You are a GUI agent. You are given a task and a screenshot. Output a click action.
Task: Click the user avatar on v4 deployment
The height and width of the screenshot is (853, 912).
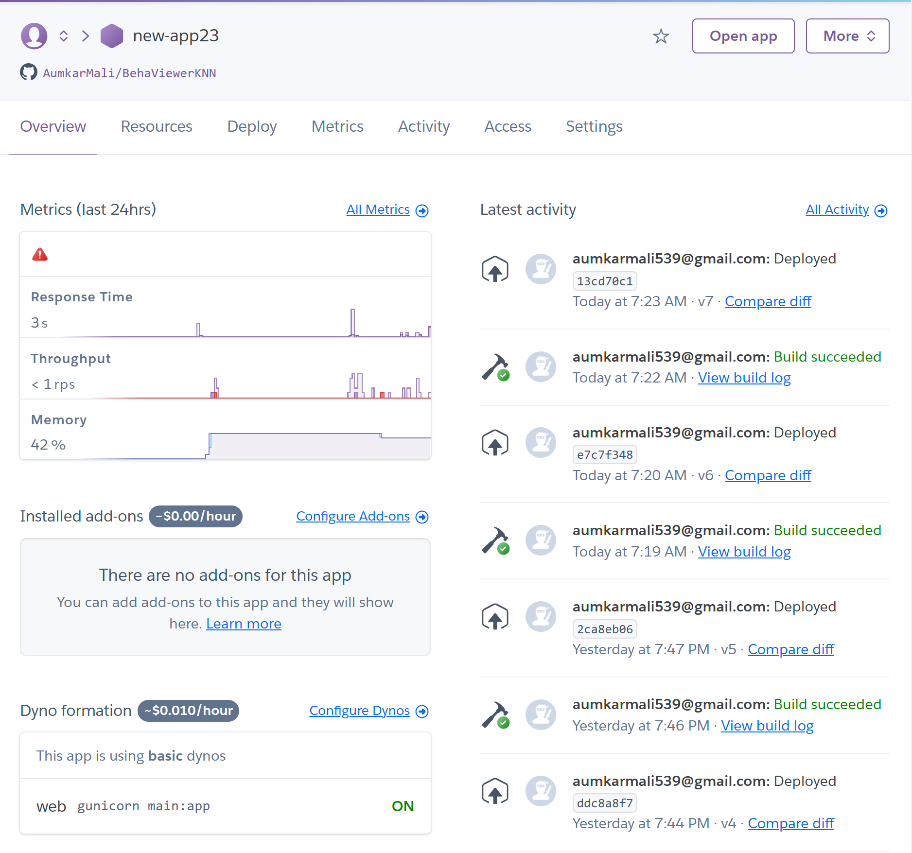pos(541,791)
